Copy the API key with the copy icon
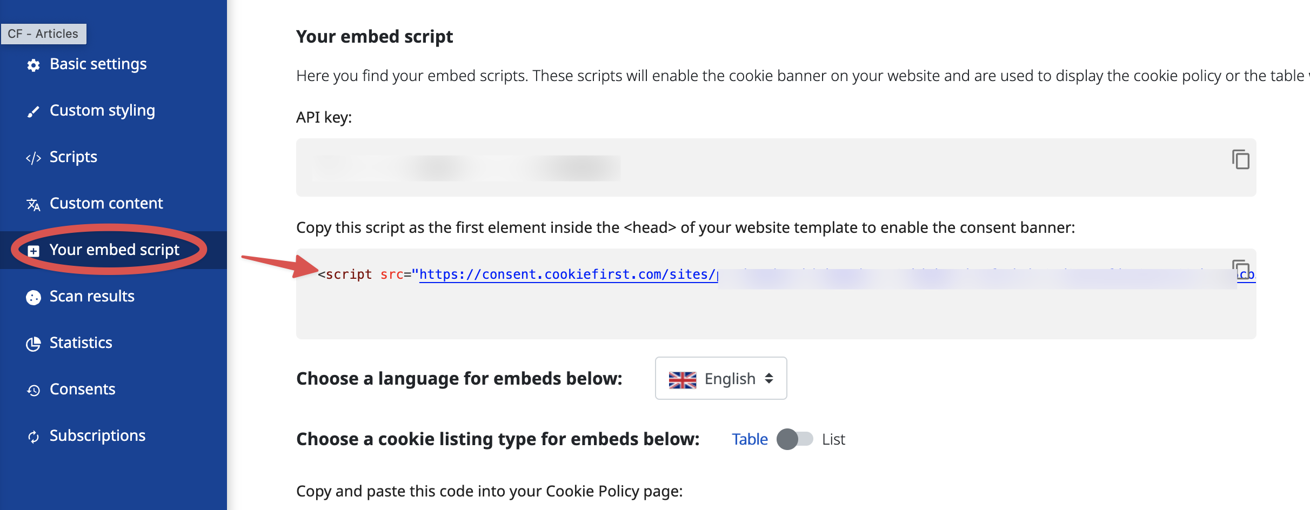The height and width of the screenshot is (510, 1310). click(x=1241, y=159)
